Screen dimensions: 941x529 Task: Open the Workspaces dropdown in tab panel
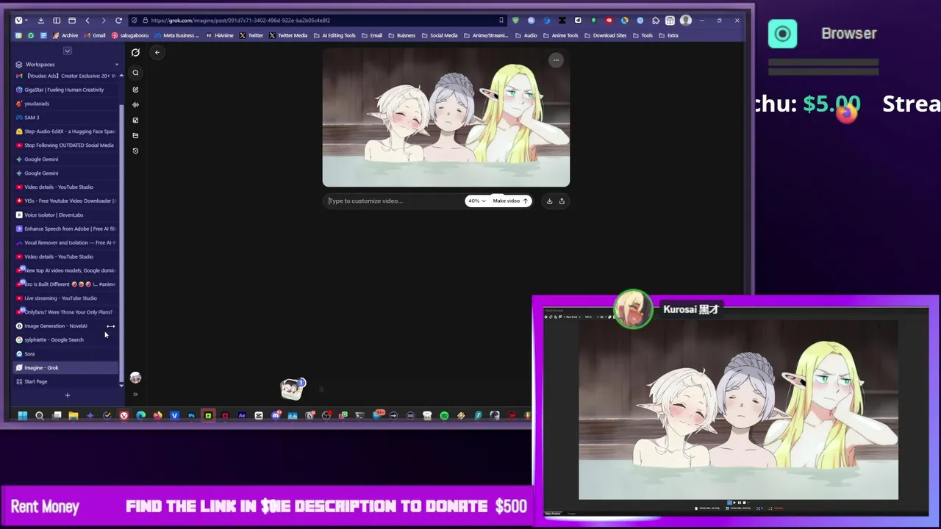pos(67,65)
